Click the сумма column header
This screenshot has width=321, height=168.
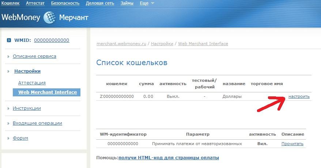tap(146, 84)
